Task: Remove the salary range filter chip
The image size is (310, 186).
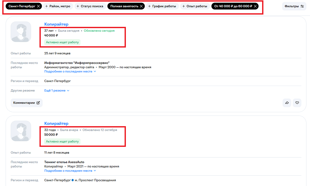Action: tap(255, 6)
